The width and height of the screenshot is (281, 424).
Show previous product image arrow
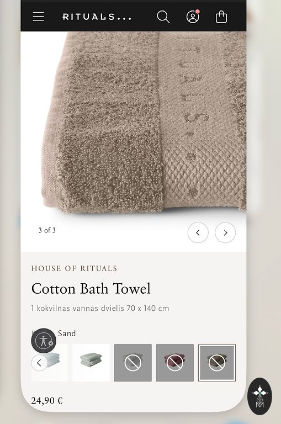198,232
